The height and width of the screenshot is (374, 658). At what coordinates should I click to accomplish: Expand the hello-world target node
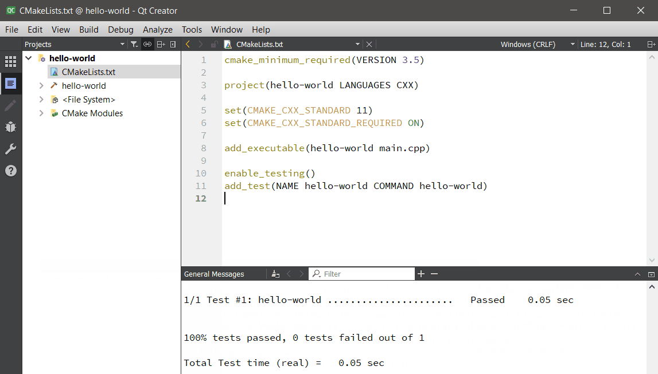pos(41,86)
